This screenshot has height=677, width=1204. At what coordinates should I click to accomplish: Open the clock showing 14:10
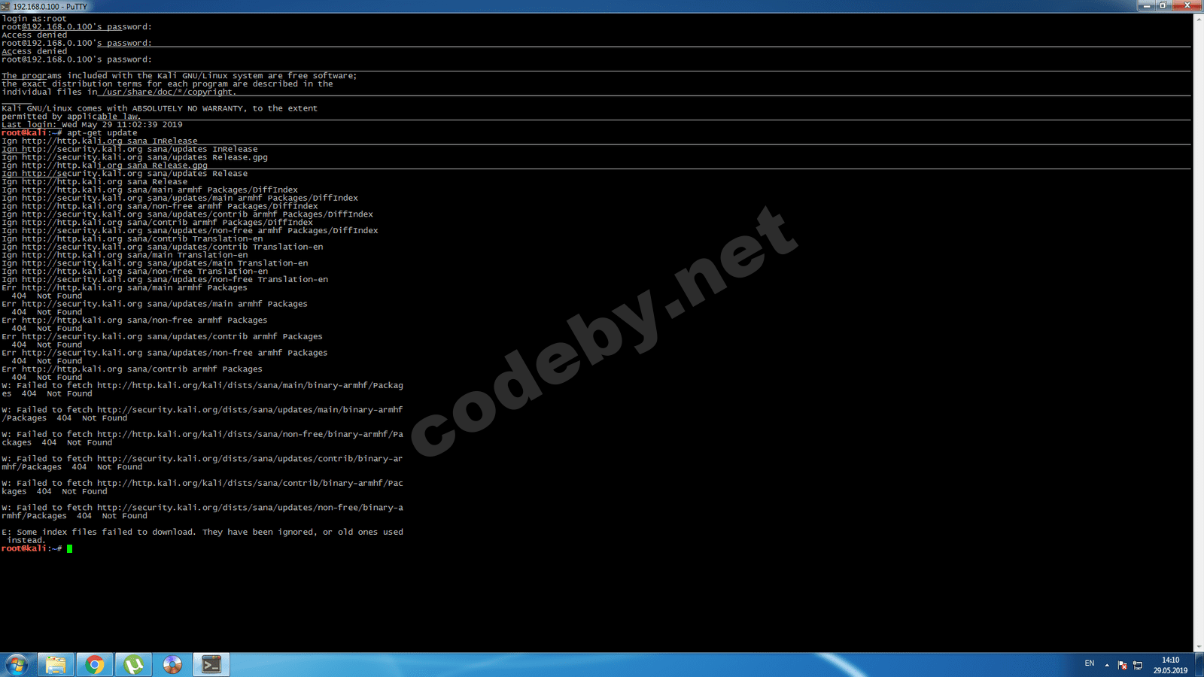1170,665
